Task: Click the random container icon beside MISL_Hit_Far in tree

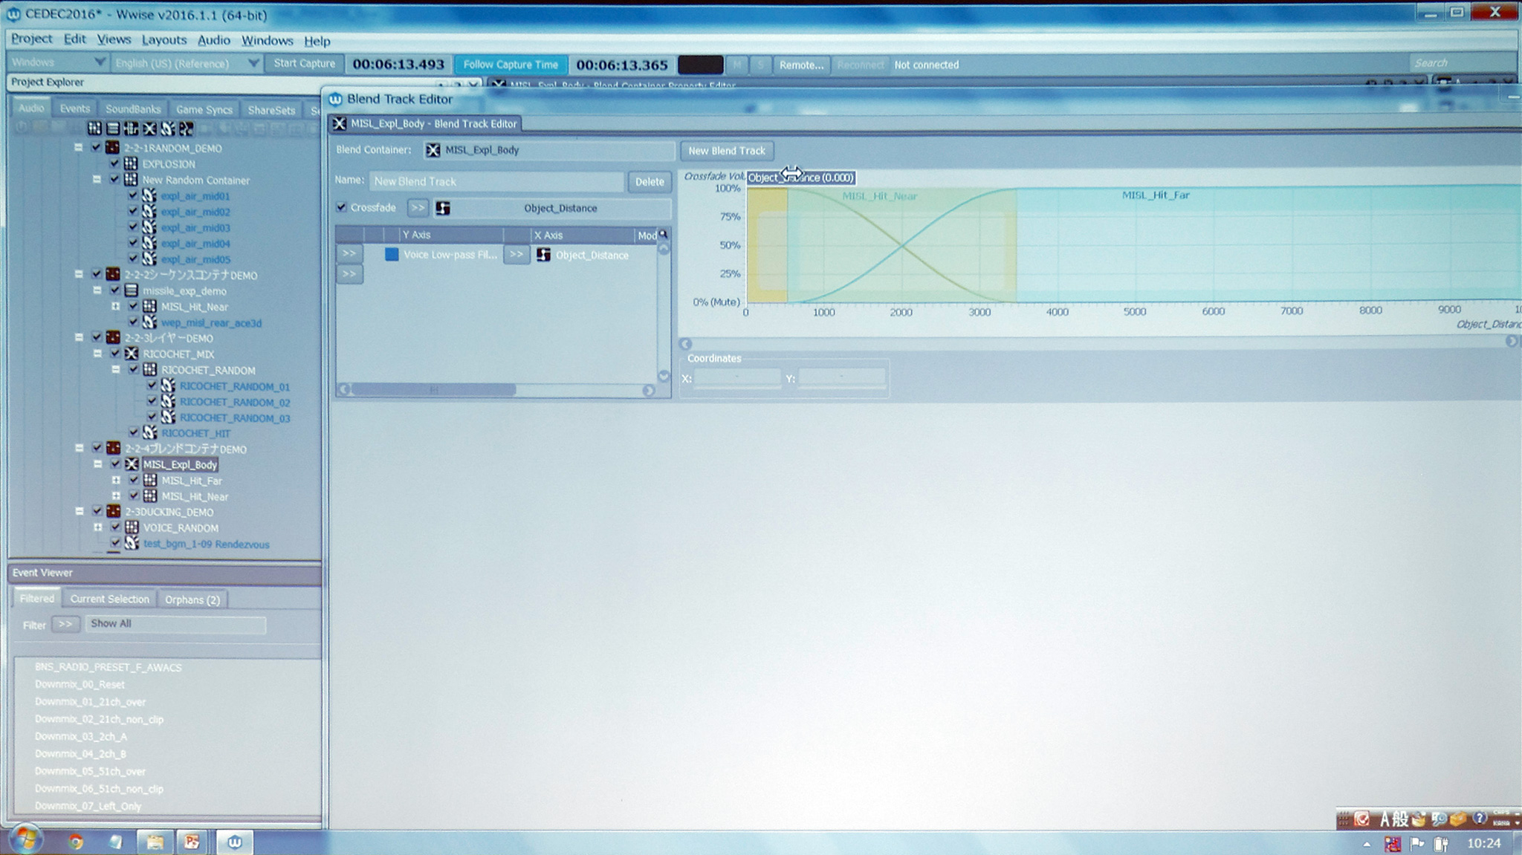Action: click(x=150, y=481)
